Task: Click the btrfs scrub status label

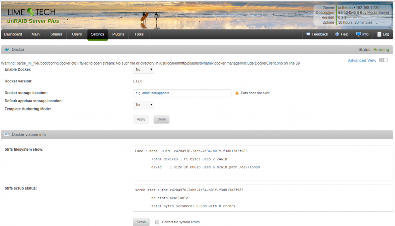Action: point(21,188)
